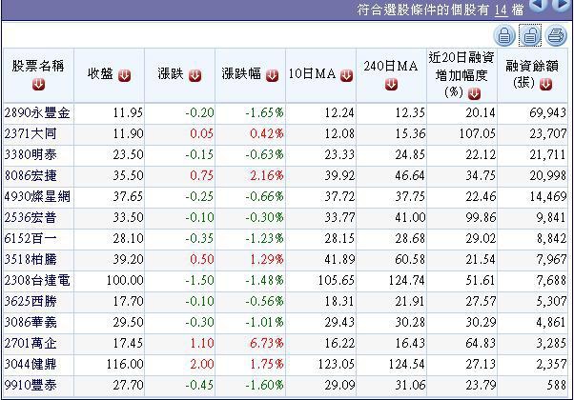This screenshot has height=400, width=574.
Task: Click the 240日MA column header text
Action: point(391,66)
